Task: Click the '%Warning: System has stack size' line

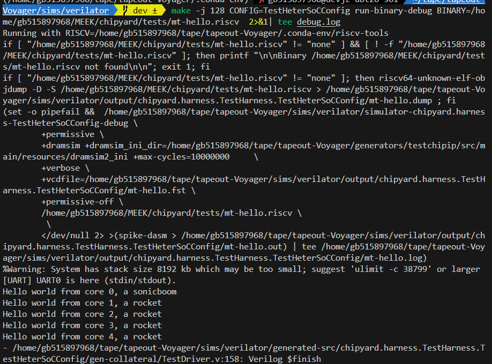Action: coord(241,269)
